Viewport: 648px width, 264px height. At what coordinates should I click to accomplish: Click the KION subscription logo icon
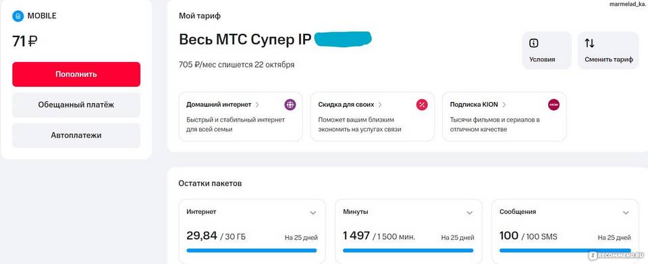pos(553,105)
